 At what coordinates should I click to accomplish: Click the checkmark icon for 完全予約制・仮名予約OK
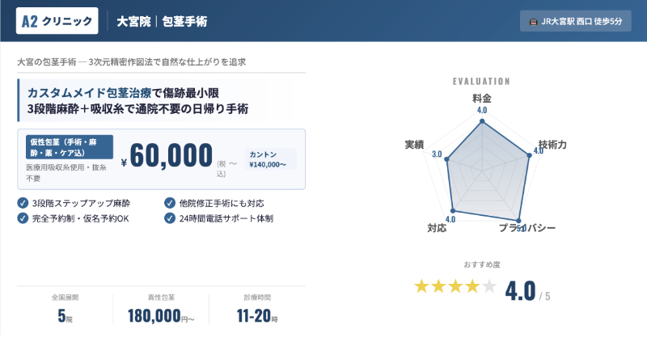[x=22, y=218]
